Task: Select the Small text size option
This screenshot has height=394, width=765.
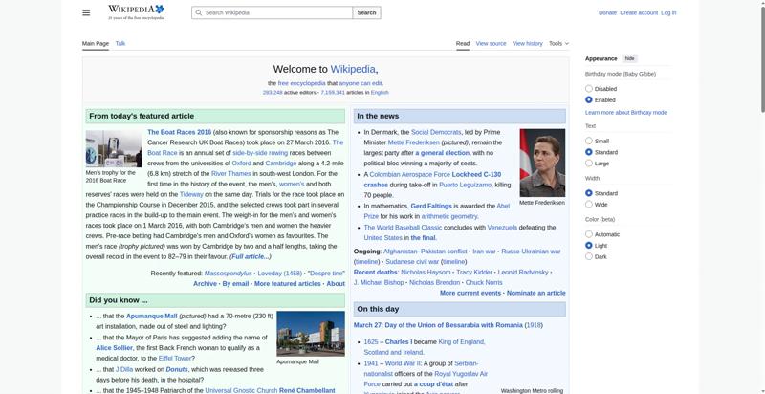Action: (x=589, y=141)
